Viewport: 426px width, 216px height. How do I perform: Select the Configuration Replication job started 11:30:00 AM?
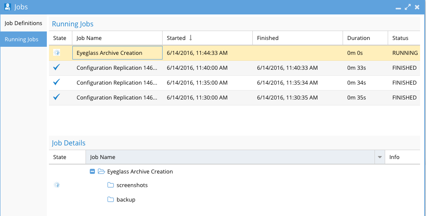tap(117, 98)
